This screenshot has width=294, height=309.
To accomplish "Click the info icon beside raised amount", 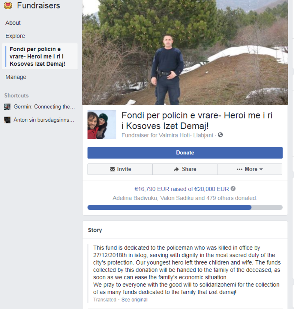I will (x=233, y=189).
